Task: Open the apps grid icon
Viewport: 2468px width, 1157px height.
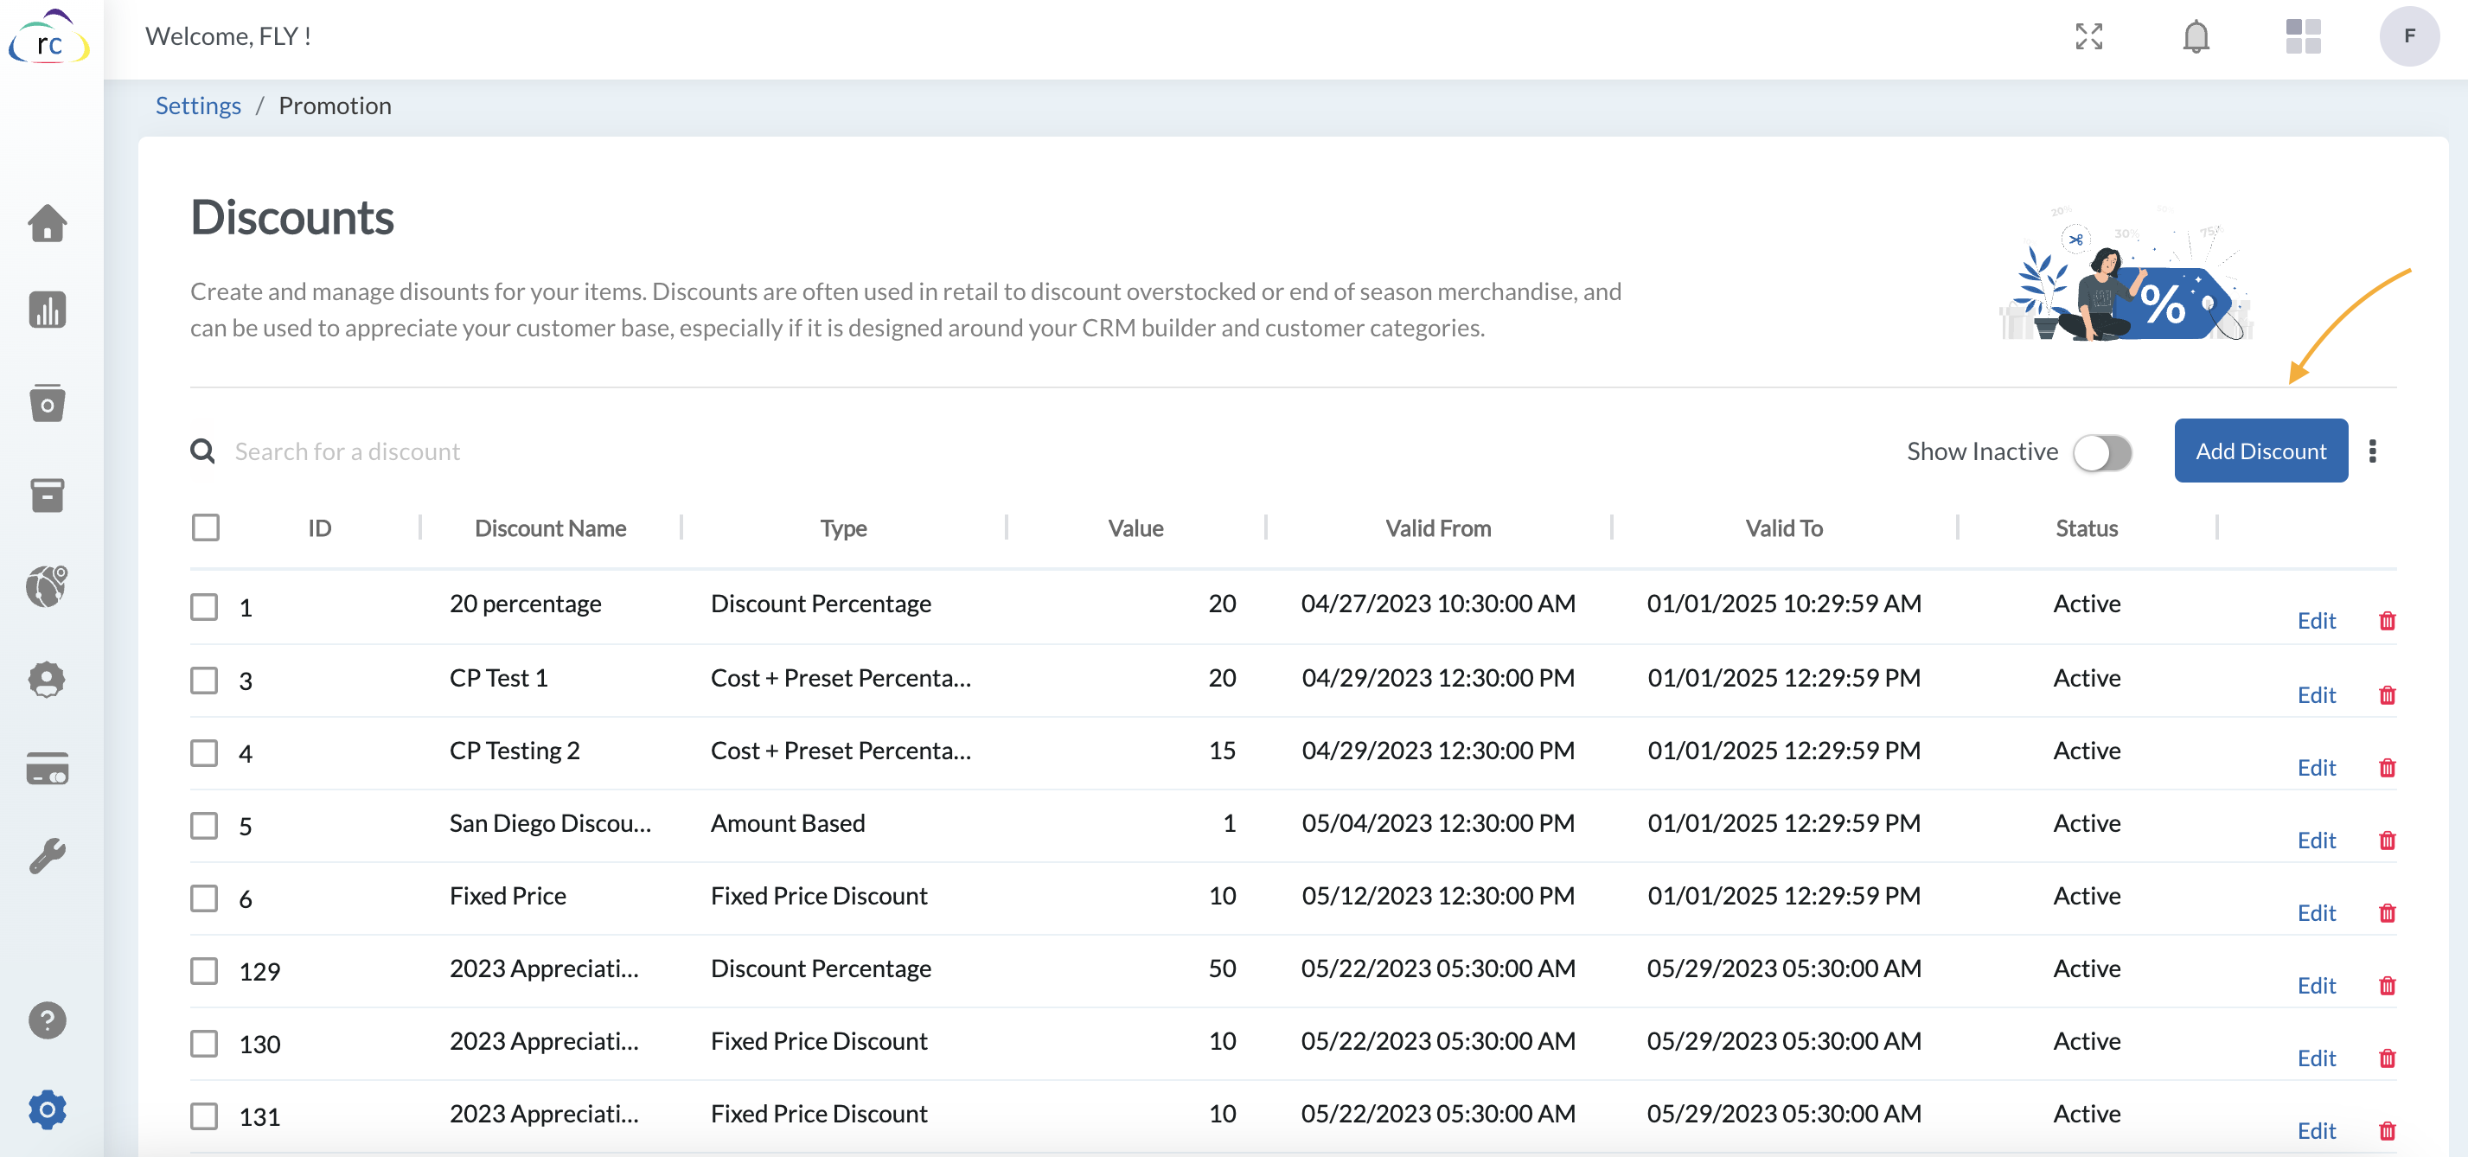Action: pos(2302,36)
